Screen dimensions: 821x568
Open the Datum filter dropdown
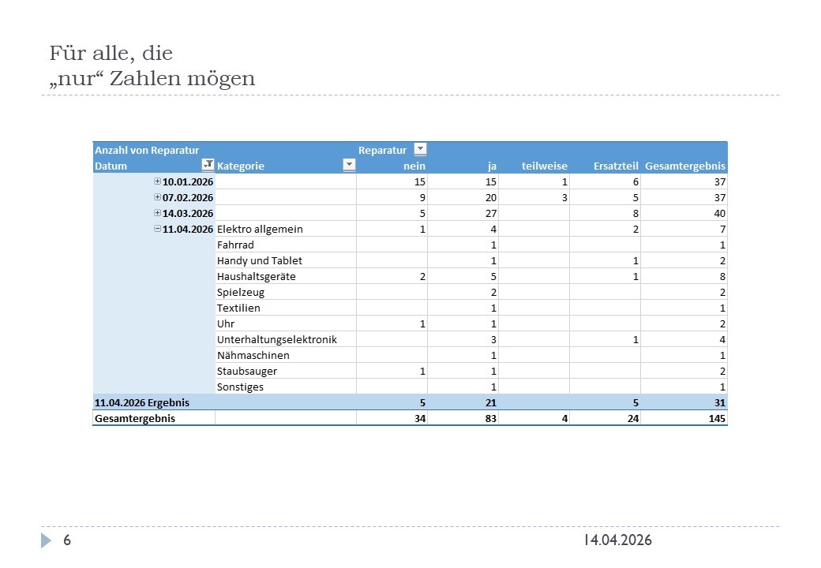(x=208, y=165)
